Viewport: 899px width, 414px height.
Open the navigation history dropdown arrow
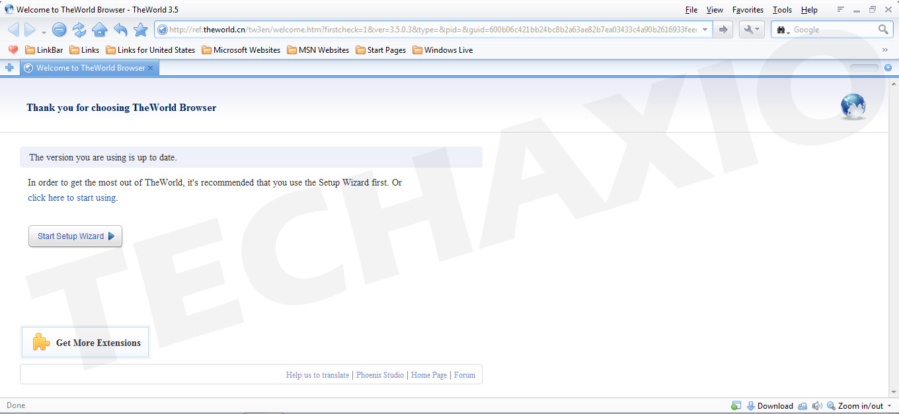point(44,32)
